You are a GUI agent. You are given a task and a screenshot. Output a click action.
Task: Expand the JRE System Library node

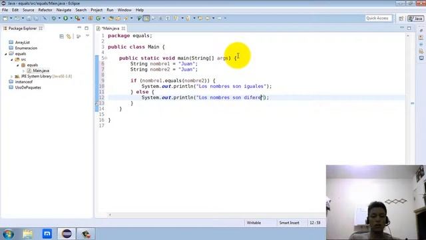pyautogui.click(x=12, y=77)
